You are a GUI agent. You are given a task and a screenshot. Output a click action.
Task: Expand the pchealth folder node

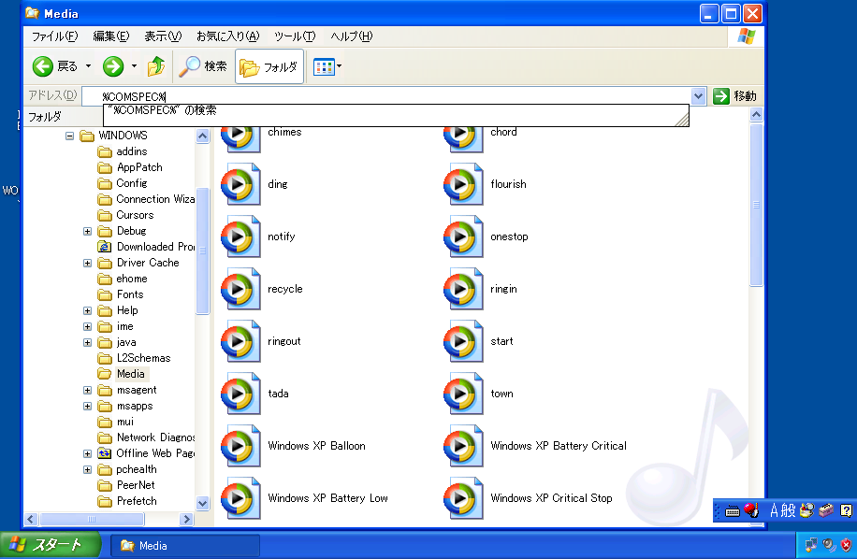87,469
